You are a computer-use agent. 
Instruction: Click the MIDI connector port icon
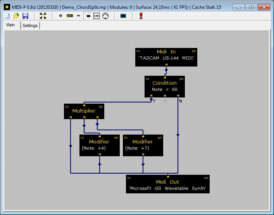(105, 16)
